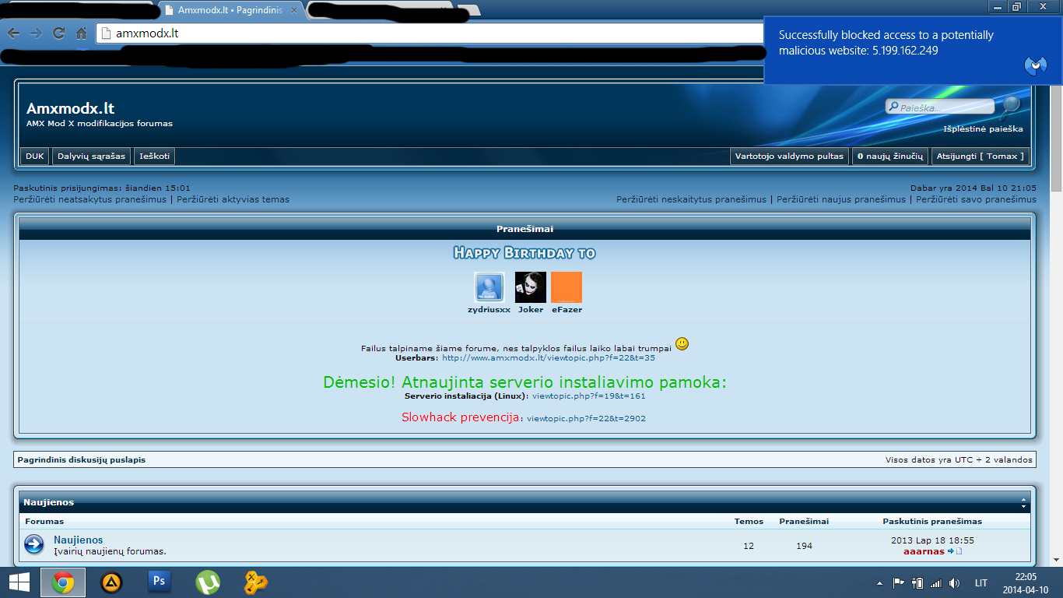The height and width of the screenshot is (598, 1063).
Task: Click the 194 Pranešimai count
Action: (804, 546)
